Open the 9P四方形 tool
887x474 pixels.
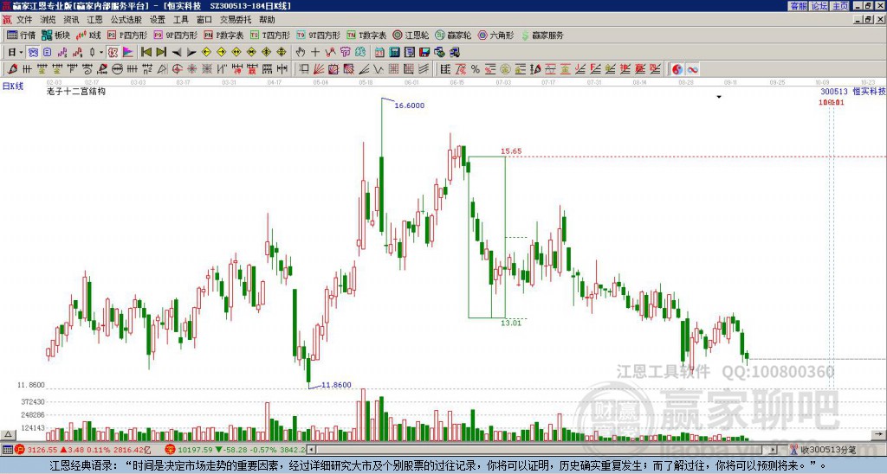pyautogui.click(x=175, y=35)
